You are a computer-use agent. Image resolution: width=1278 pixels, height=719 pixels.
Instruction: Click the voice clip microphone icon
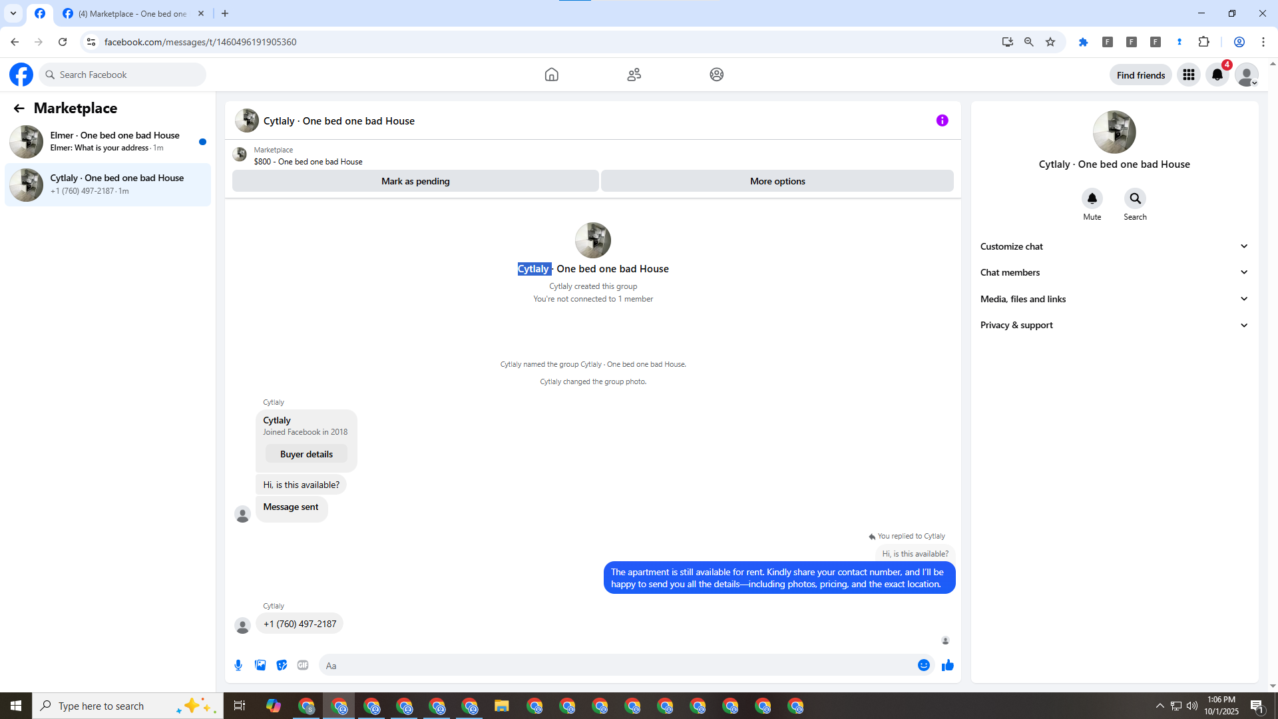(x=238, y=665)
